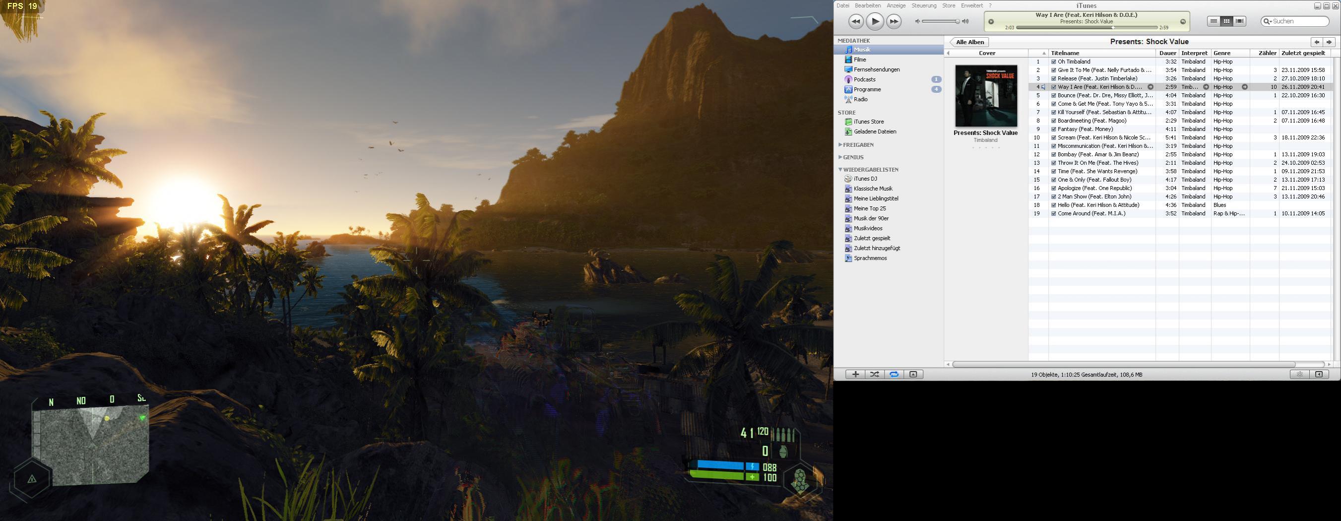Viewport: 1341px width, 521px height.
Task: Adjust the iTunes volume slider
Action: tap(941, 21)
